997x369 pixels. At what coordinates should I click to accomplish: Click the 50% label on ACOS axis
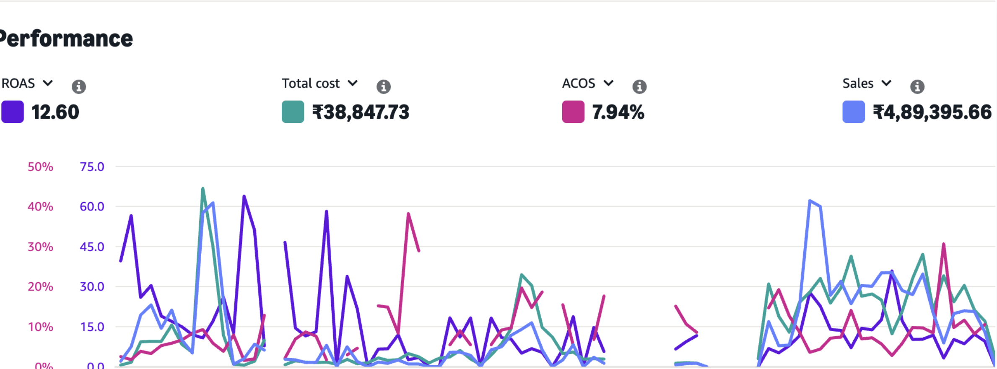tap(40, 167)
